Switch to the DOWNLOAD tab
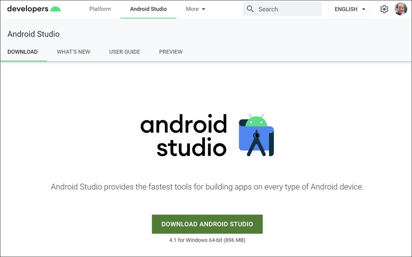Viewport: 412px width, 257px height. [23, 52]
